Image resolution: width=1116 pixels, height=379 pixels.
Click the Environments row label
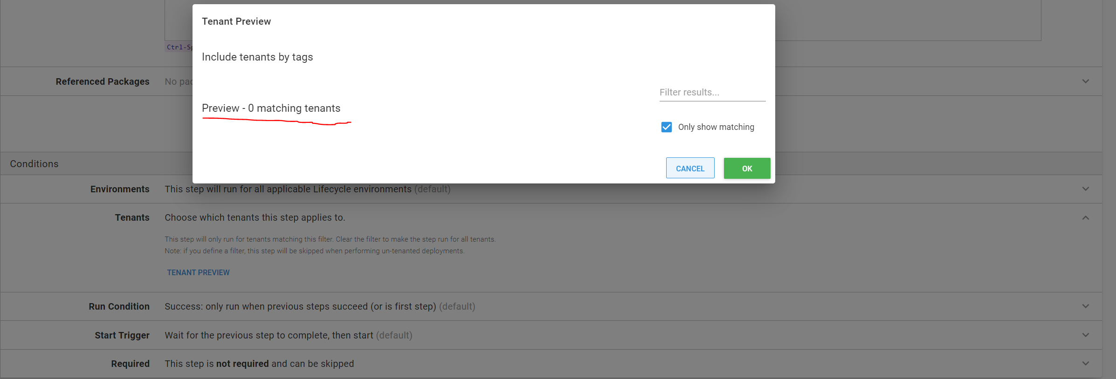click(120, 189)
